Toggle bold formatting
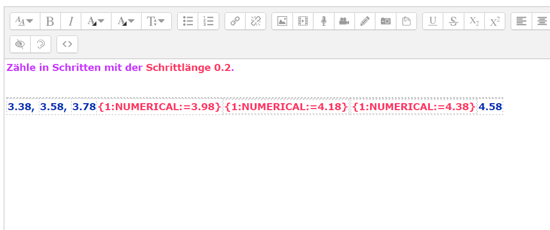The image size is (550, 230). coord(50,21)
